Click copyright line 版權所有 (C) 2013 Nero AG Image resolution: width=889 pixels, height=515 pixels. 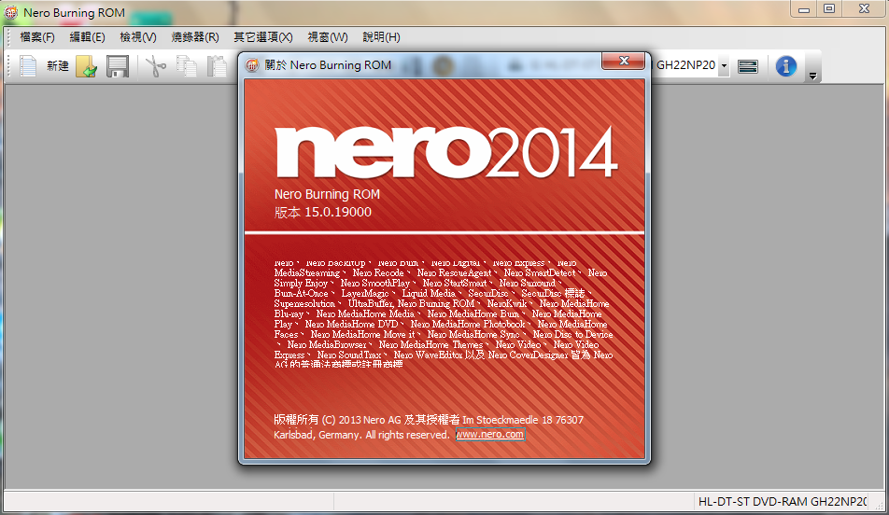tap(337, 420)
